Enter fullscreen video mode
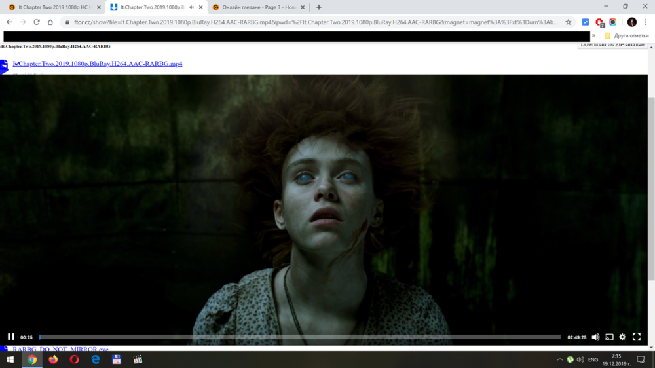This screenshot has height=368, width=655. (x=636, y=337)
